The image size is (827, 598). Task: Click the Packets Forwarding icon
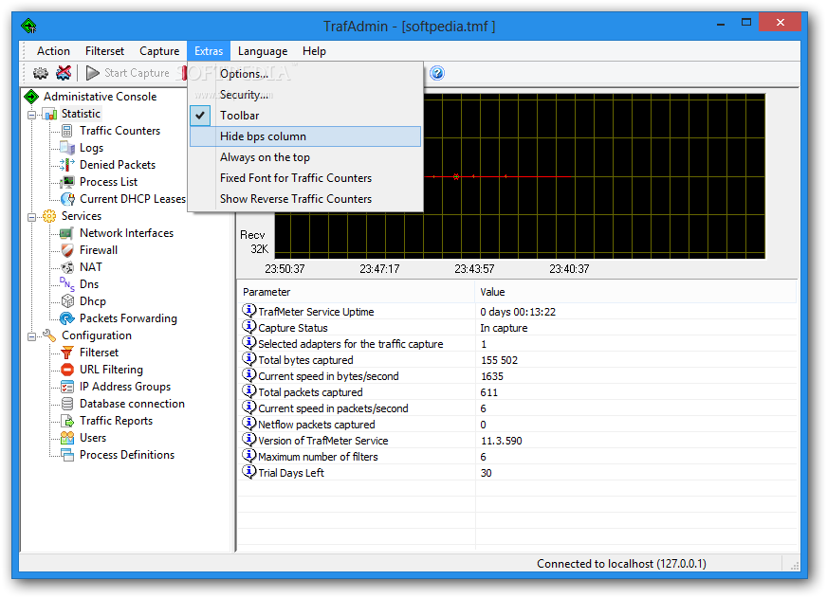67,318
